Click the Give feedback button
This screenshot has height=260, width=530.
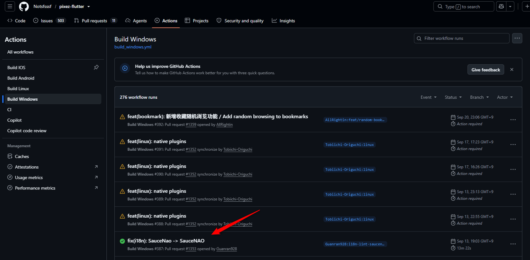tap(486, 70)
